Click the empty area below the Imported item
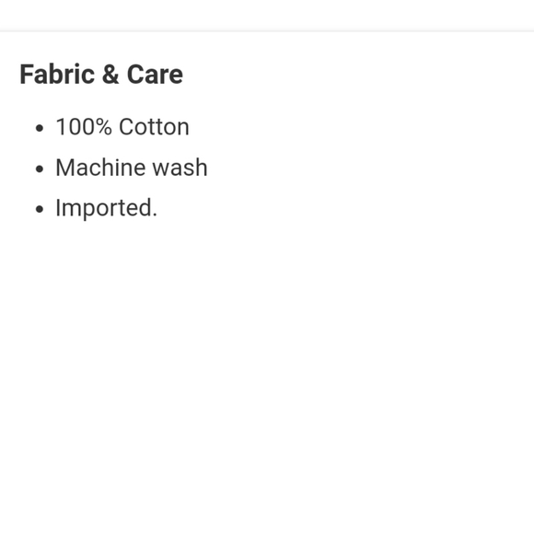 (x=267, y=375)
